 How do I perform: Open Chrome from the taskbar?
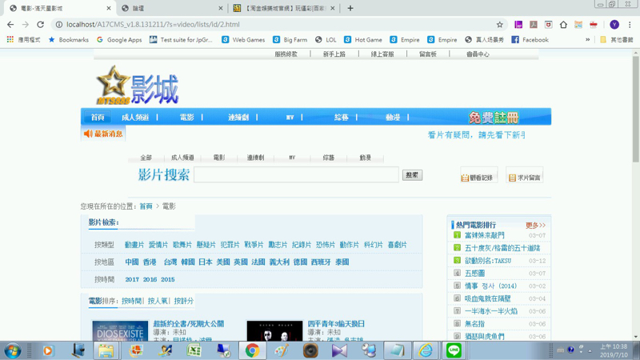(252, 350)
